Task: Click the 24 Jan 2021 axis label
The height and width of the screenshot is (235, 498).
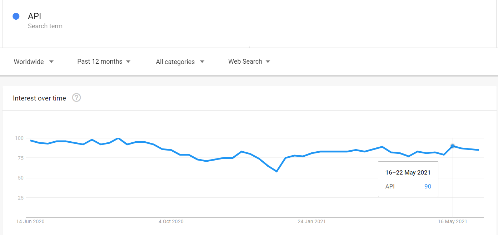Action: (x=312, y=222)
